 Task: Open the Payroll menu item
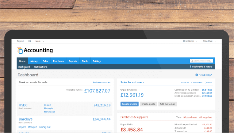(x=20, y=41)
